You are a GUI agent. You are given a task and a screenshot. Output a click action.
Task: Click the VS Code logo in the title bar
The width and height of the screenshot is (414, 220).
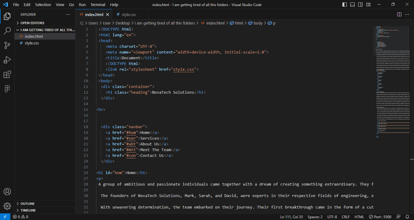point(5,5)
